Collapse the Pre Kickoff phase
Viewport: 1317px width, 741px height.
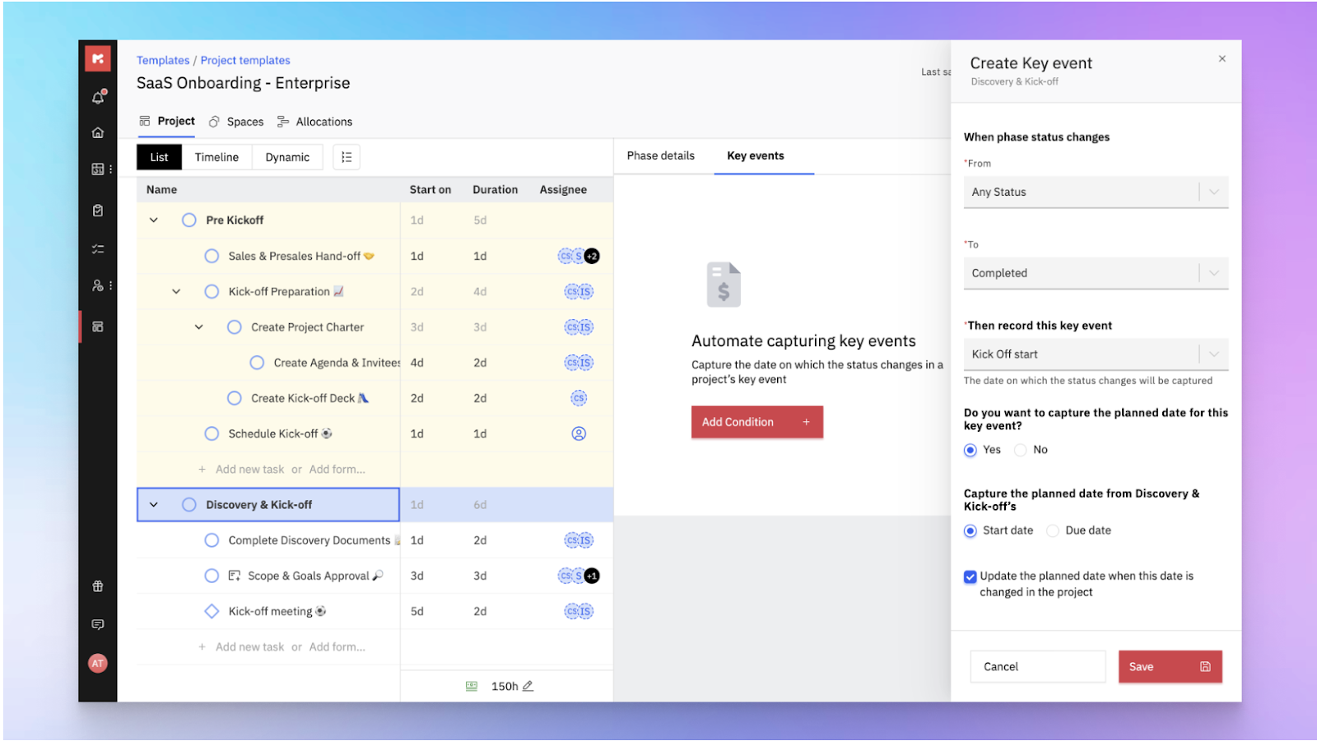(153, 220)
